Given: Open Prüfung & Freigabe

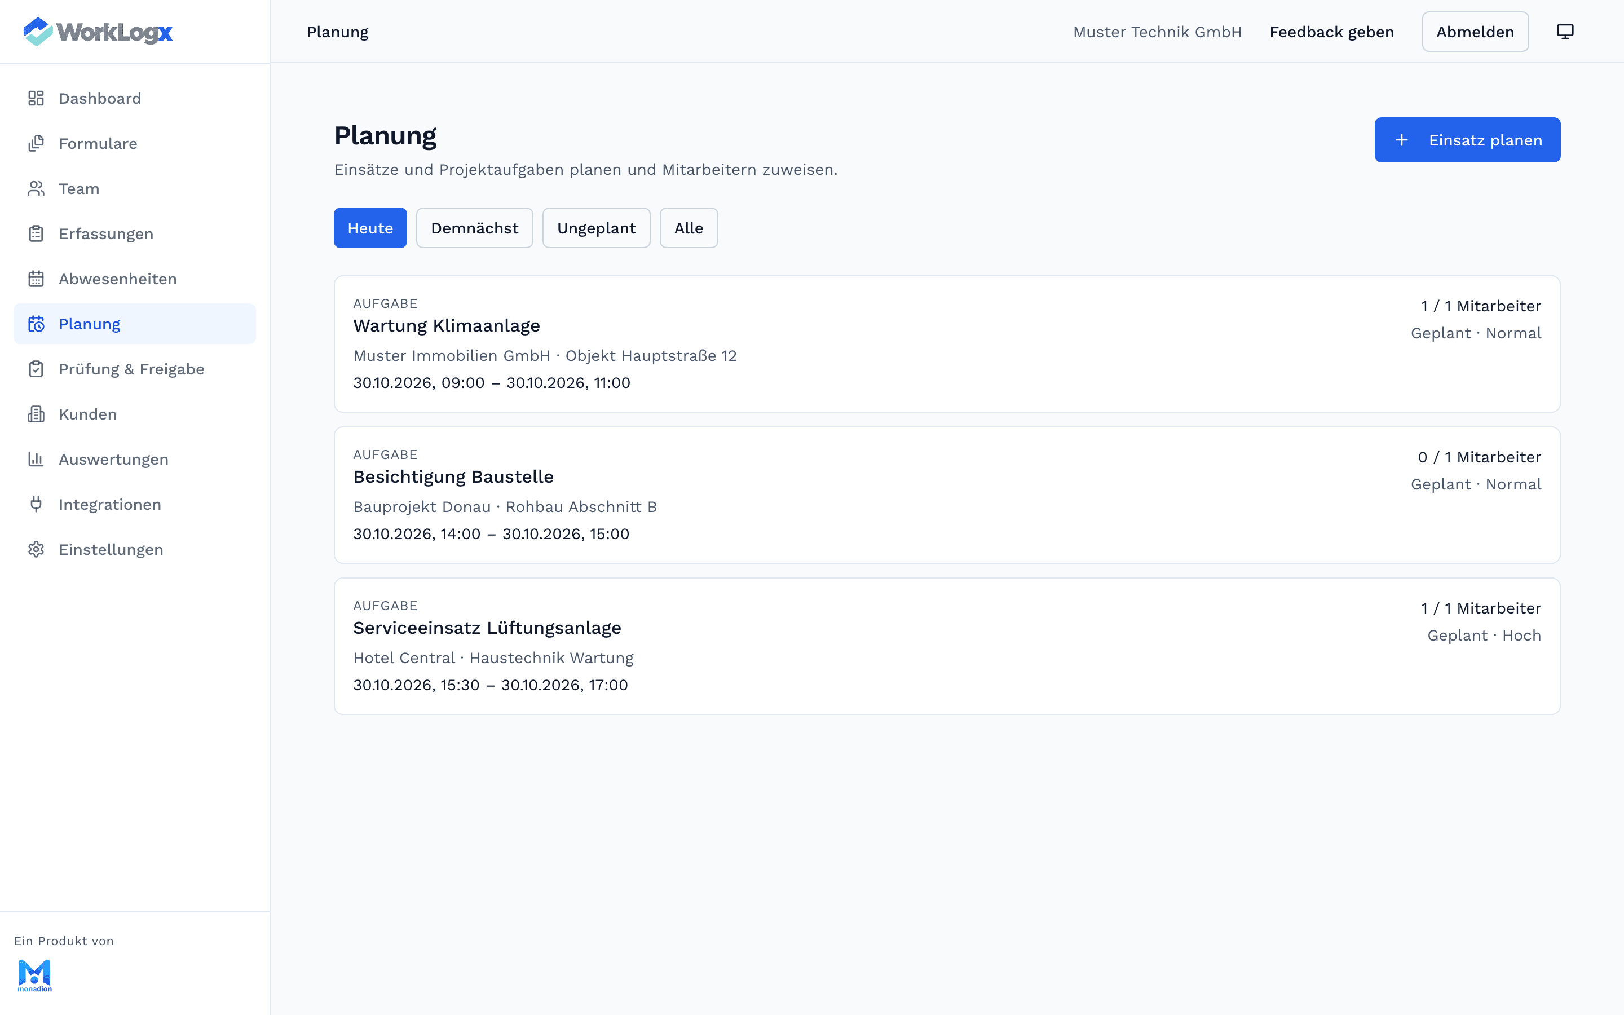Looking at the screenshot, I should click(135, 369).
